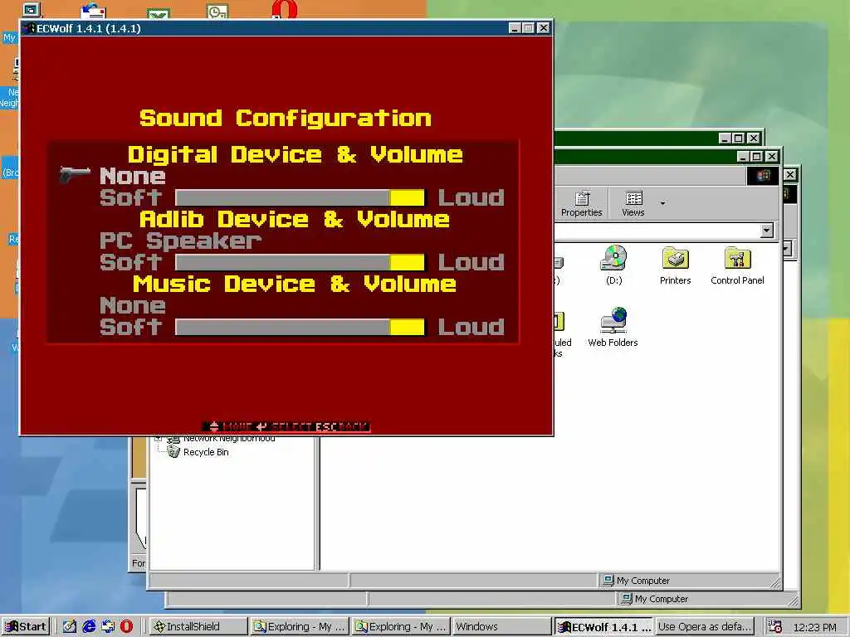This screenshot has width=850, height=637.
Task: Adjust the Music Device volume slider
Action: (x=300, y=327)
